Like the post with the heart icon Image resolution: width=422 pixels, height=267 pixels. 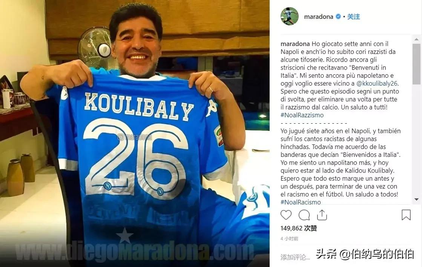tap(286, 215)
